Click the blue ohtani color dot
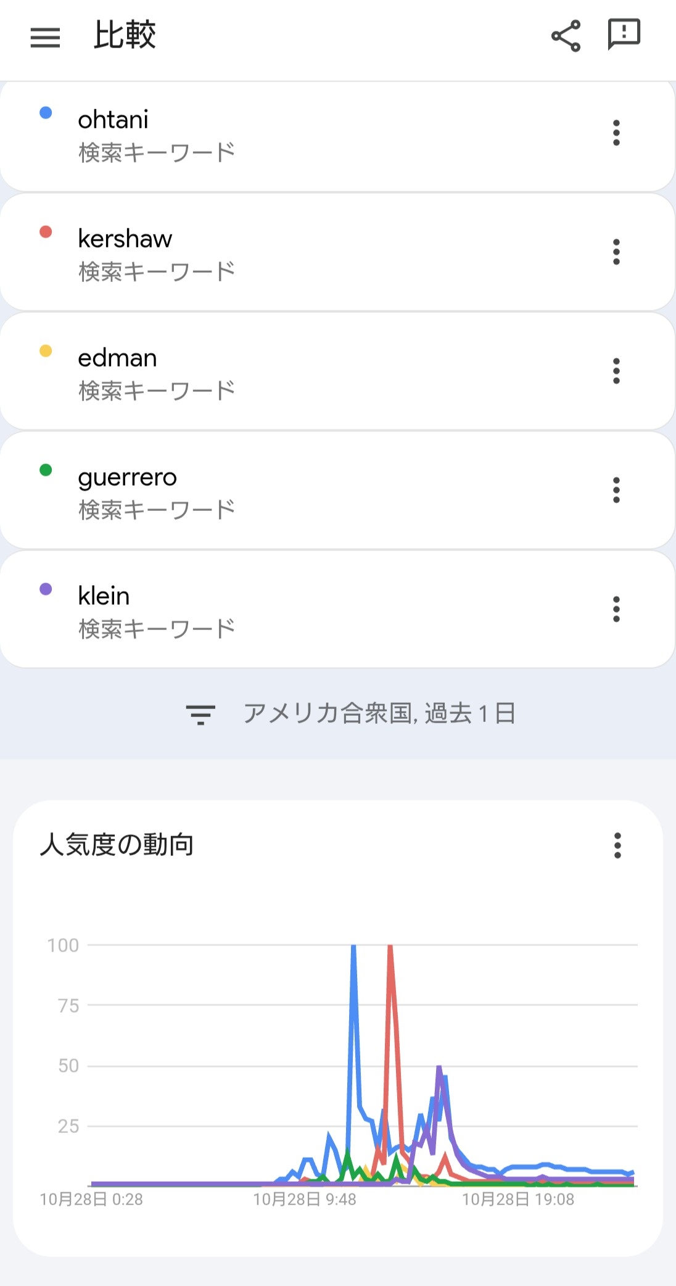 pos(46,113)
